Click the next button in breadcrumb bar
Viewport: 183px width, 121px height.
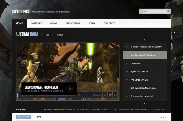[x=166, y=118]
